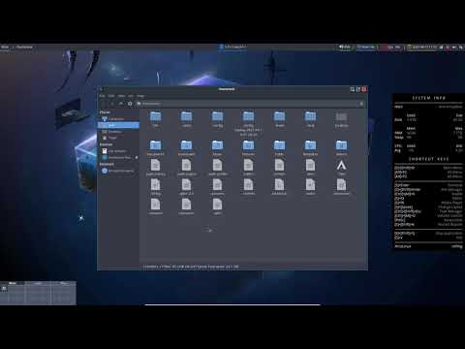The height and width of the screenshot is (349, 465).
Task: Click the date and time in the top panel
Action: pos(422,48)
